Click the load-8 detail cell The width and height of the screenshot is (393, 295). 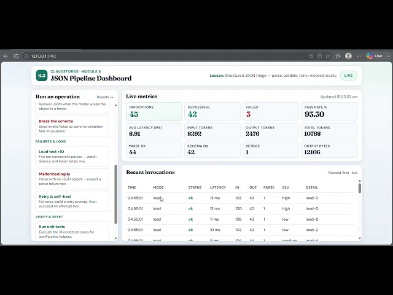click(x=312, y=219)
